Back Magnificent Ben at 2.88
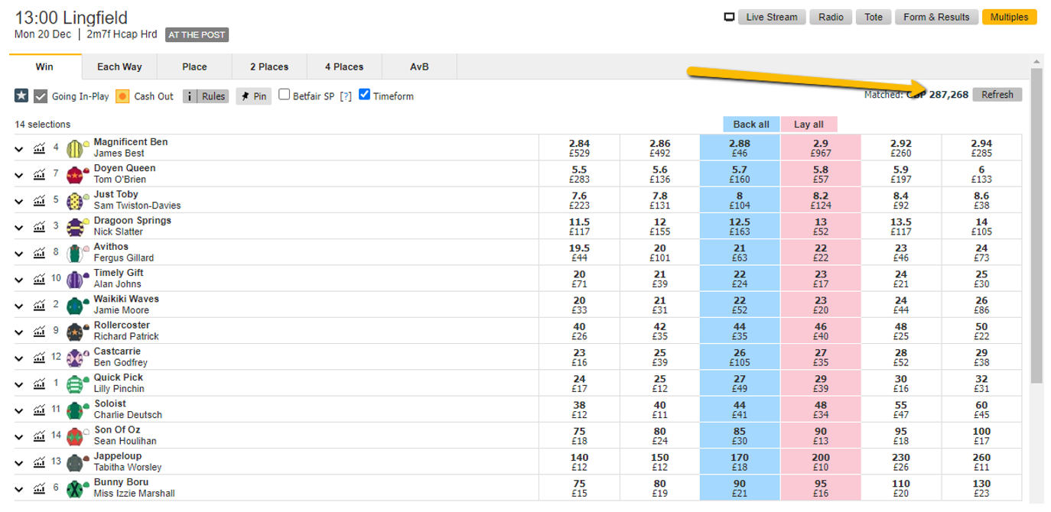1051x512 pixels. 740,148
